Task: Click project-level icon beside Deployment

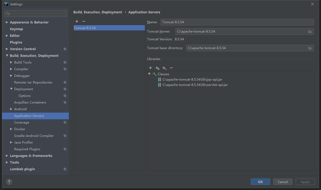Action: (65, 89)
